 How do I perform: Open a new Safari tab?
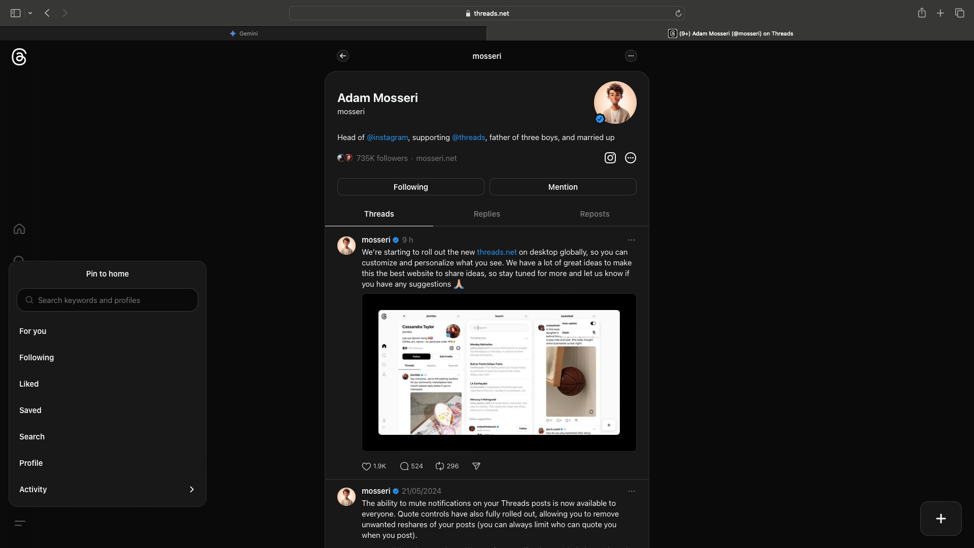point(941,13)
